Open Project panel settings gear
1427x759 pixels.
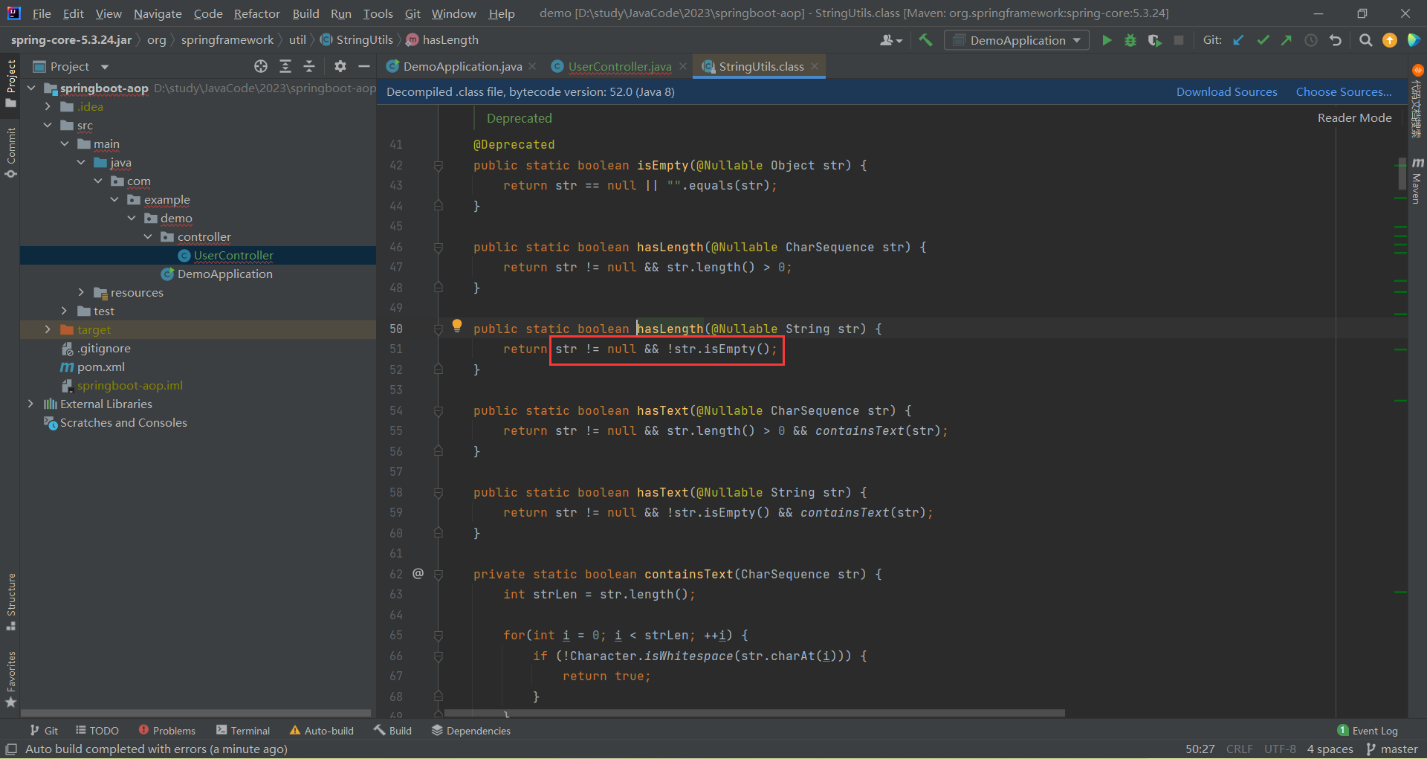coord(340,66)
